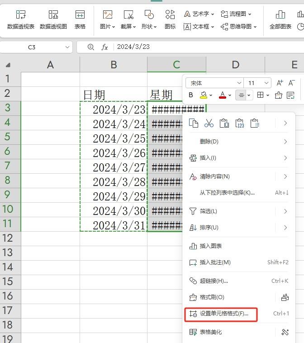Open the 筛选(L) filter submenu
The height and width of the screenshot is (343, 304).
click(x=239, y=211)
